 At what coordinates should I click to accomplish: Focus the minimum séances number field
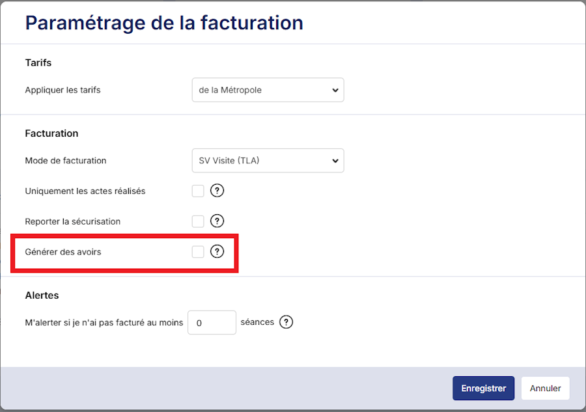[212, 322]
